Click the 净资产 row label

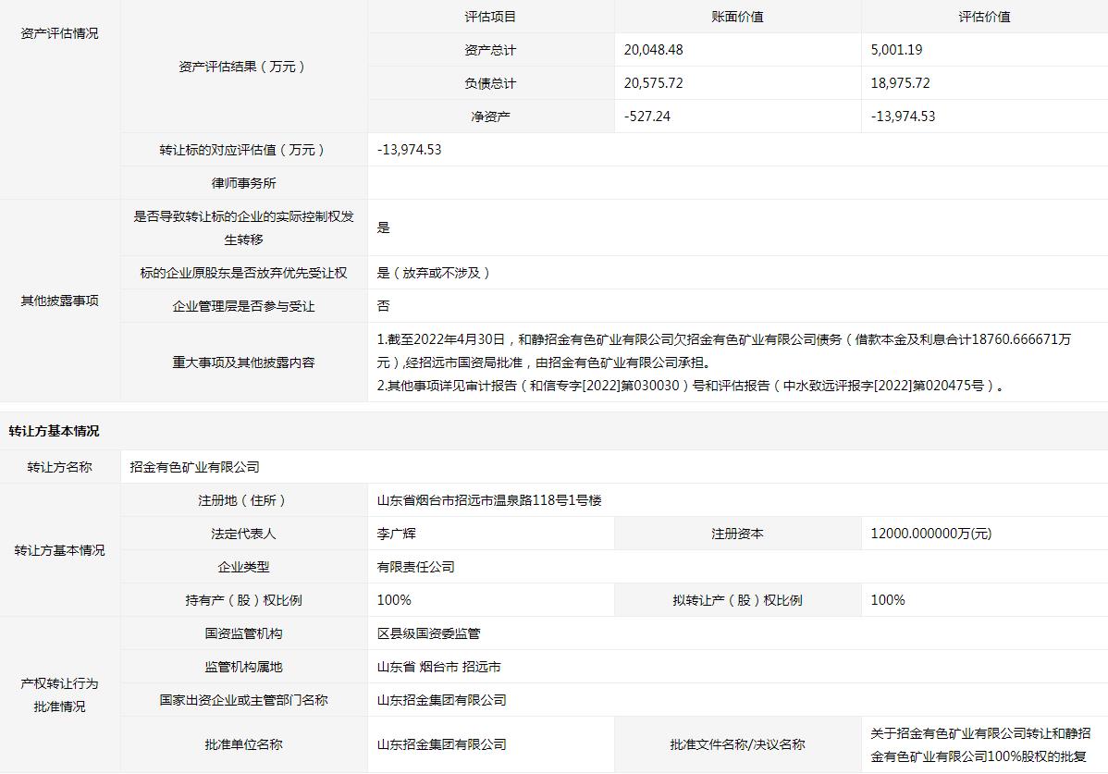click(490, 117)
